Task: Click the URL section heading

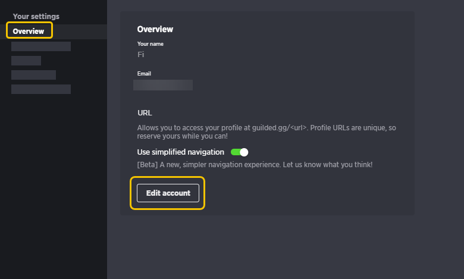Action: click(x=145, y=112)
